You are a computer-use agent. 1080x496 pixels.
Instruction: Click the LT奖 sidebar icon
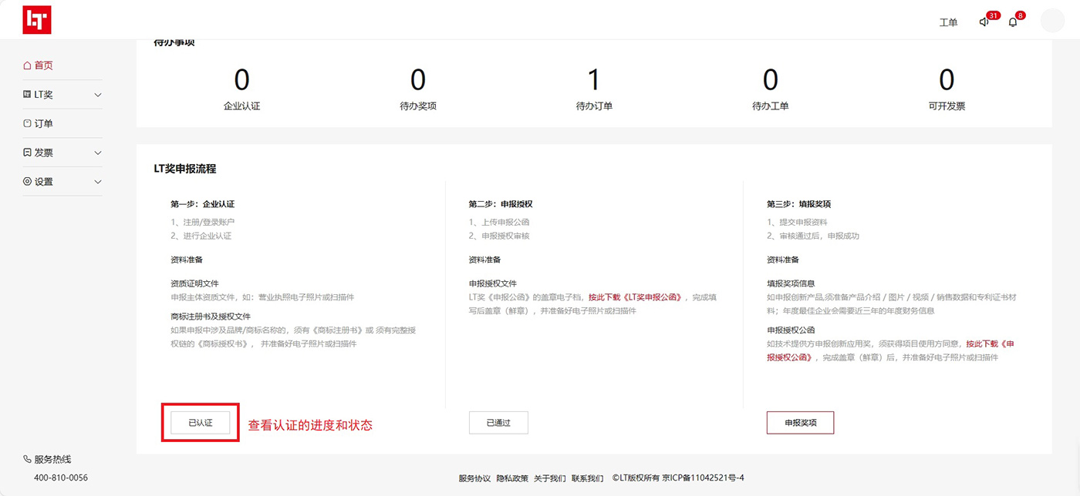pyautogui.click(x=28, y=95)
